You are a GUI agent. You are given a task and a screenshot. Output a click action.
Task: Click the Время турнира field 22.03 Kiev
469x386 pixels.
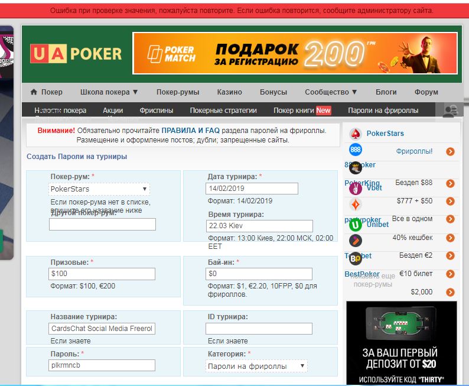click(x=259, y=226)
